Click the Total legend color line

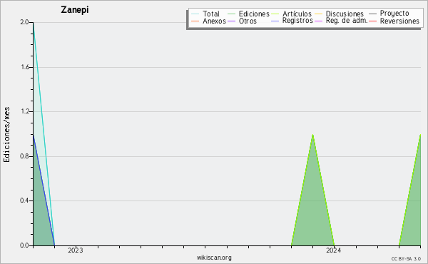coord(195,14)
